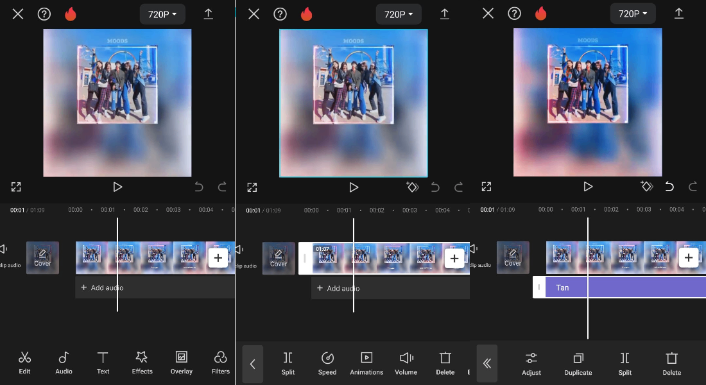Edit Cover thumbnail in middle panel

pos(279,259)
